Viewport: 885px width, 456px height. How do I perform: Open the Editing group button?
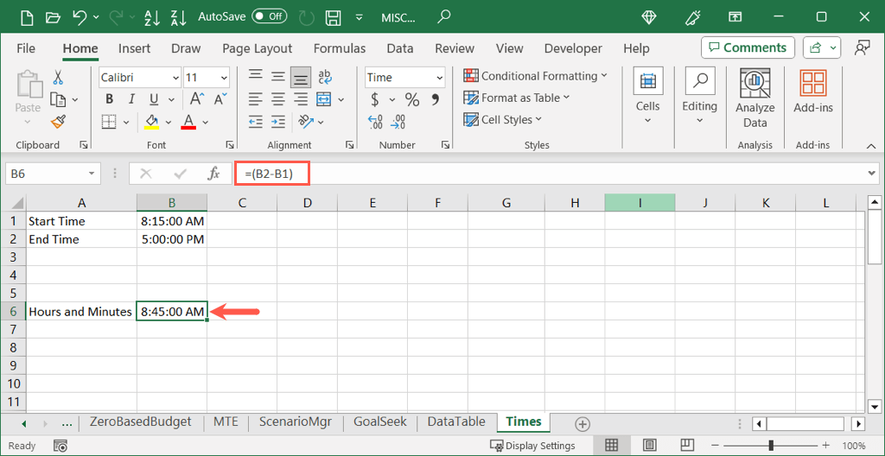[x=700, y=96]
